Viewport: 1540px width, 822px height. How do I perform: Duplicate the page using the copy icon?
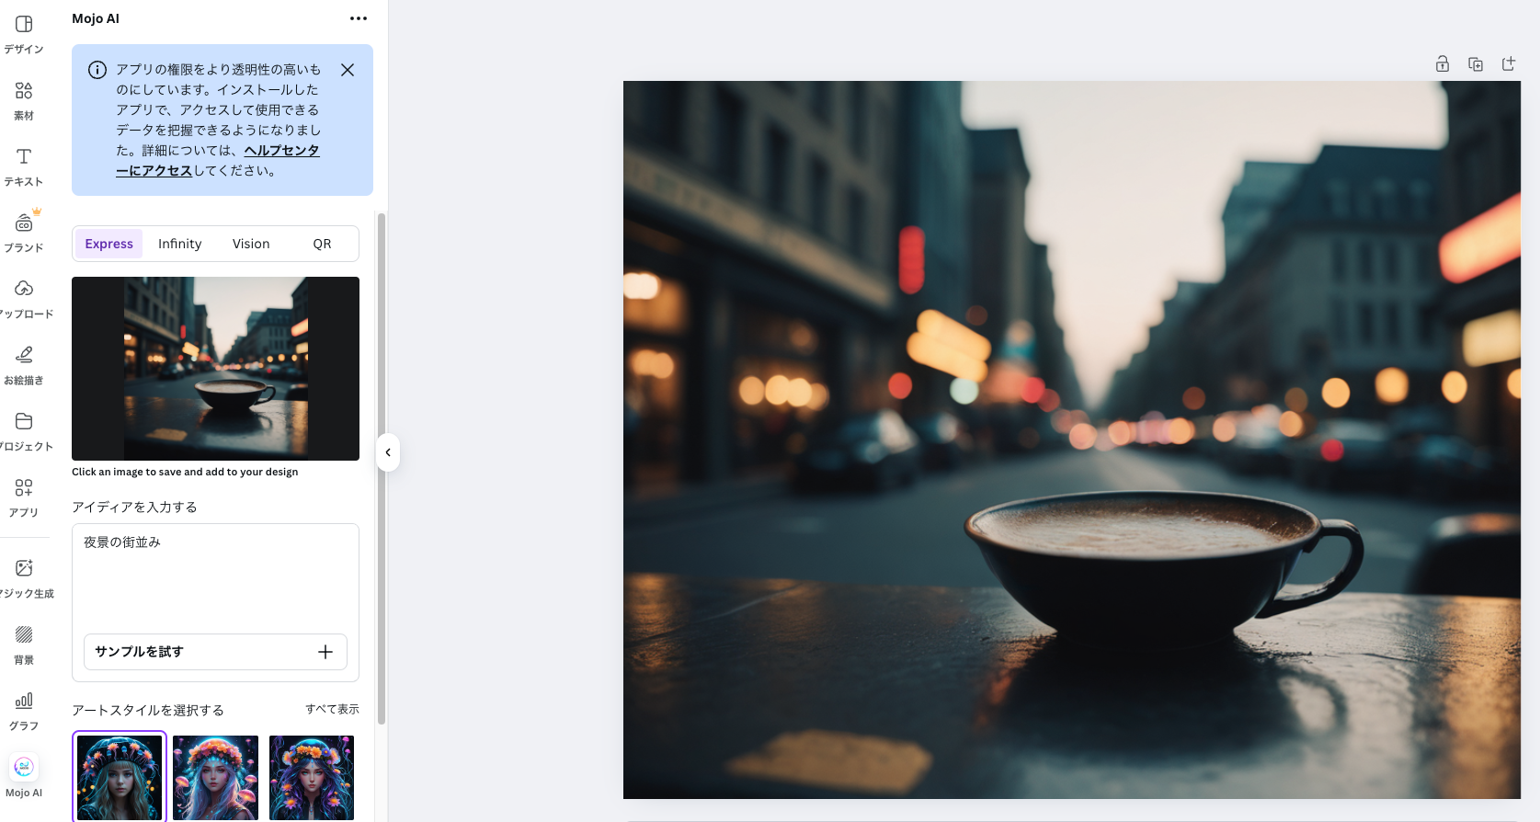point(1476,63)
